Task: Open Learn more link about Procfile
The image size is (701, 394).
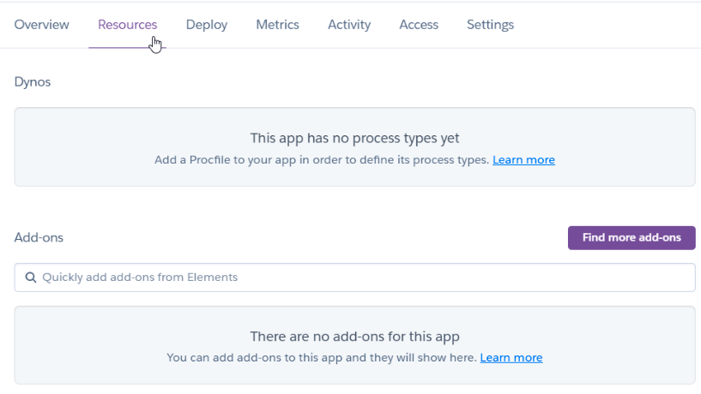Action: (523, 160)
